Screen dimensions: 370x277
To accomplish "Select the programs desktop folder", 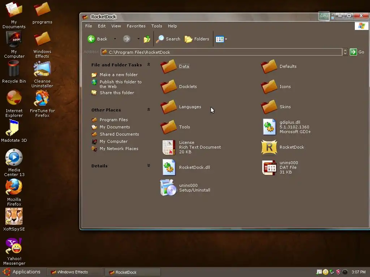I will pyautogui.click(x=42, y=10).
